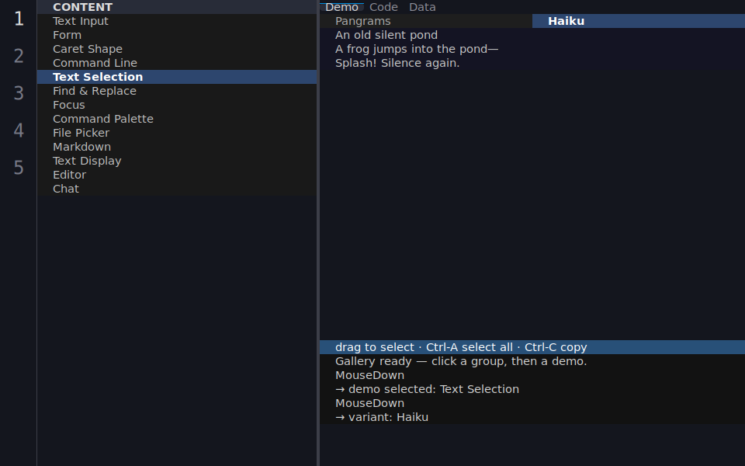The image size is (745, 466).
Task: Open the File Picker demo
Action: 177,133
